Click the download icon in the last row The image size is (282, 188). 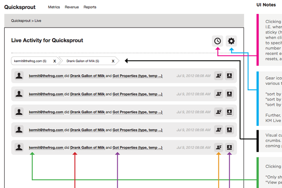click(229, 147)
